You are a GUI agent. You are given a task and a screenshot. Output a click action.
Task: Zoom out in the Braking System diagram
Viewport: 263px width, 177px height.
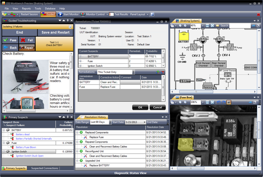tap(180, 25)
